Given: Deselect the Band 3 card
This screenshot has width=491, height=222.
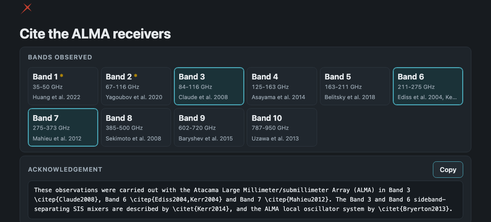Looking at the screenshot, I should pos(209,86).
